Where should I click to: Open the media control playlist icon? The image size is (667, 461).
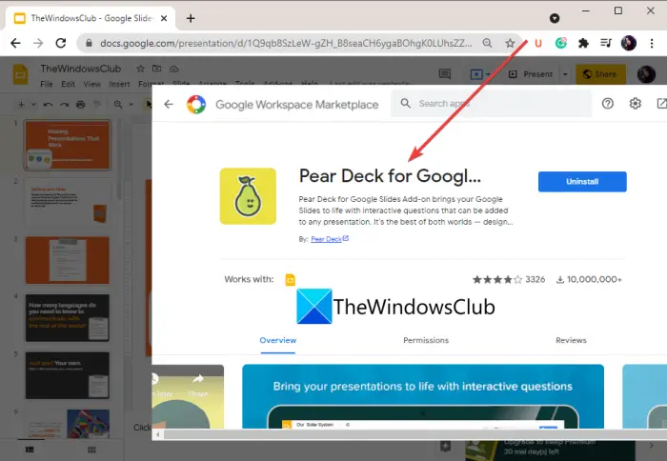pos(606,43)
